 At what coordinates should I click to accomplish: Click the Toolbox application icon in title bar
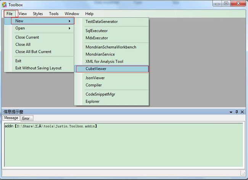click(x=4, y=5)
